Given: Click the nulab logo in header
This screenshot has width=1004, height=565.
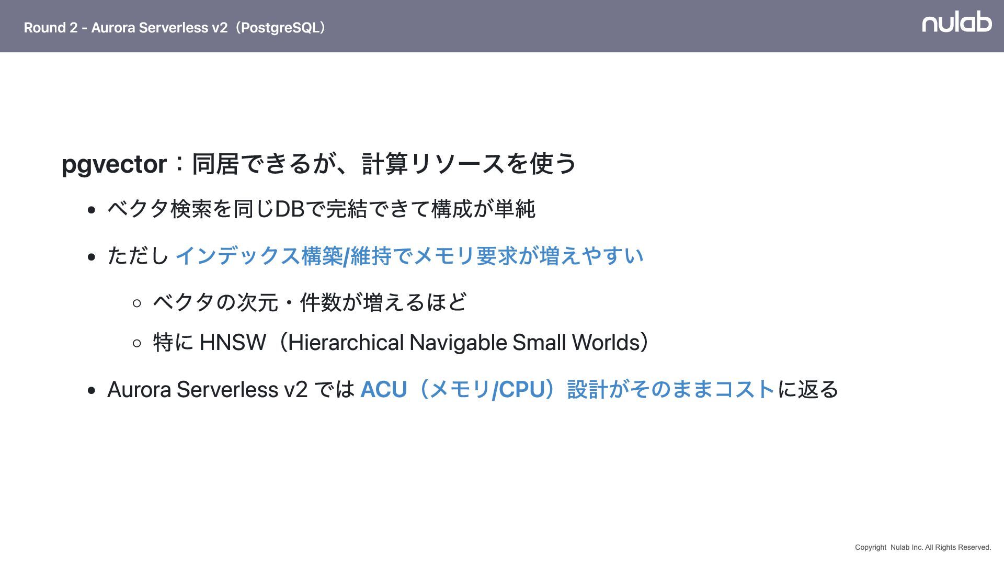Looking at the screenshot, I should tap(956, 22).
